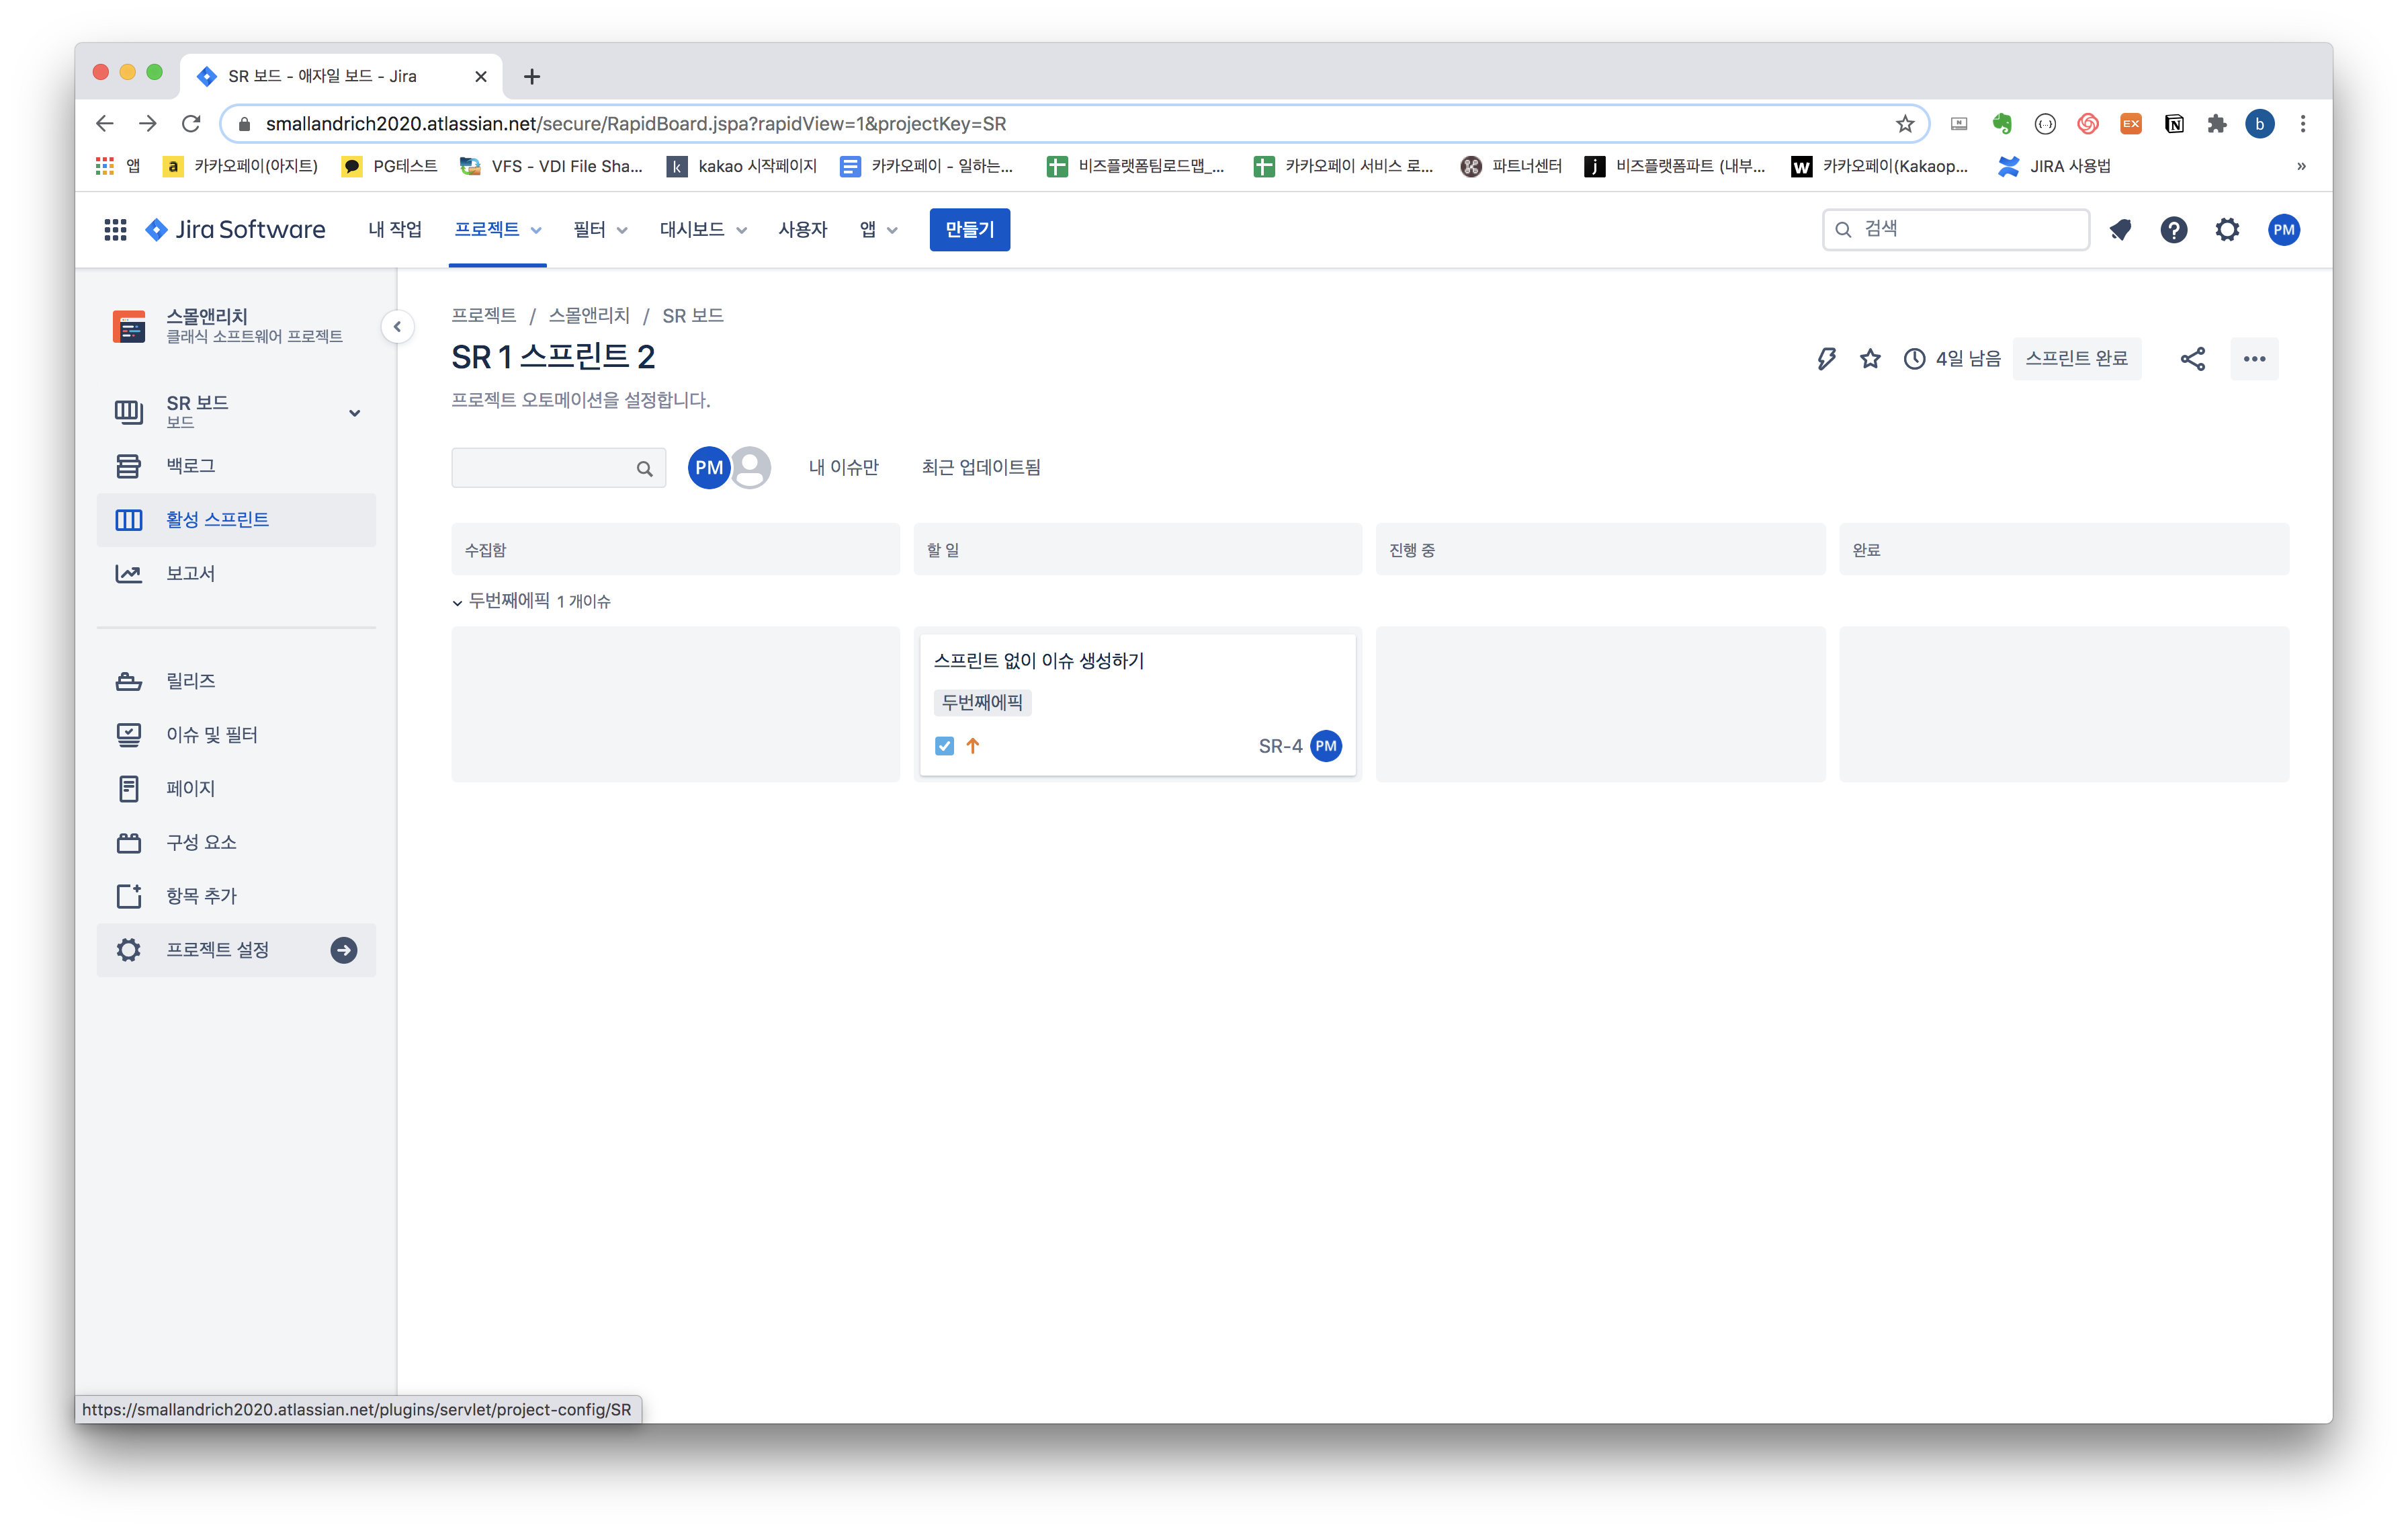2408x1531 pixels.
Task: Open the 대시보드 dropdown menu
Action: click(702, 230)
